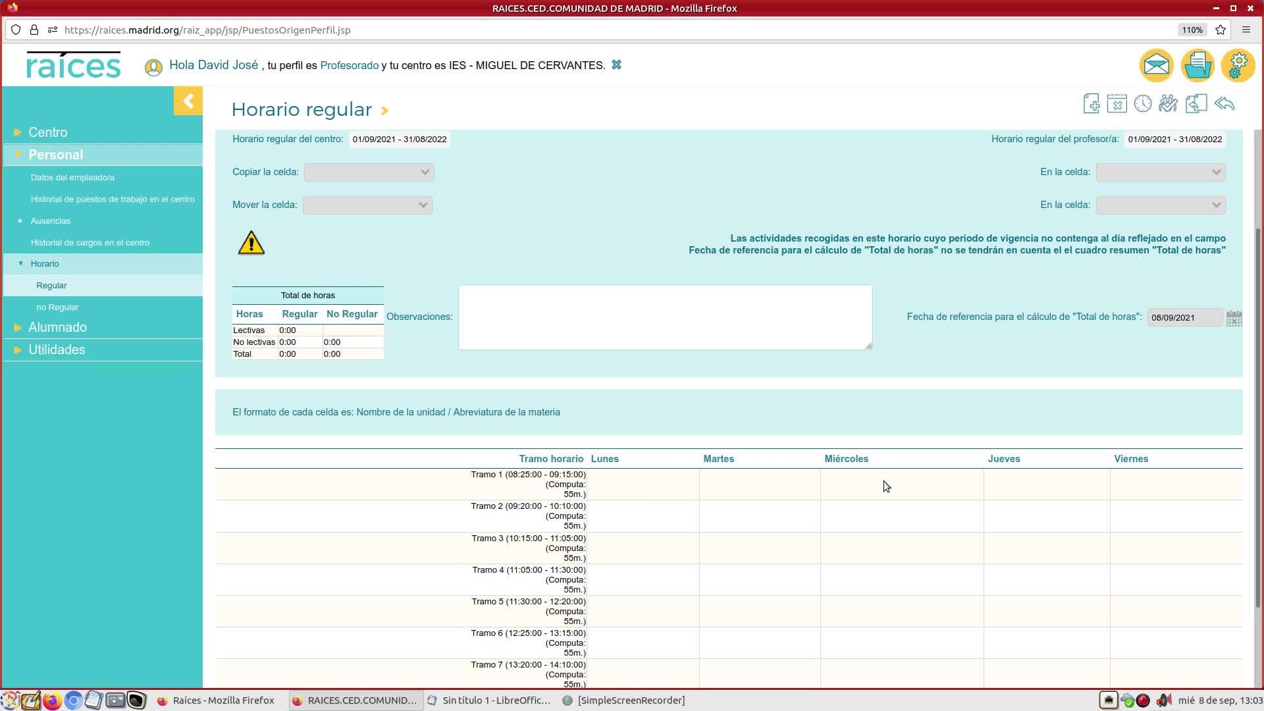Open the 'Copiar la celda' dropdown
This screenshot has height=711, width=1264.
pos(369,172)
